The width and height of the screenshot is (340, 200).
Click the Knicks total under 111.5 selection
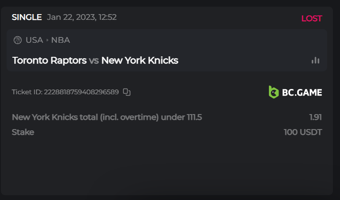(106, 117)
